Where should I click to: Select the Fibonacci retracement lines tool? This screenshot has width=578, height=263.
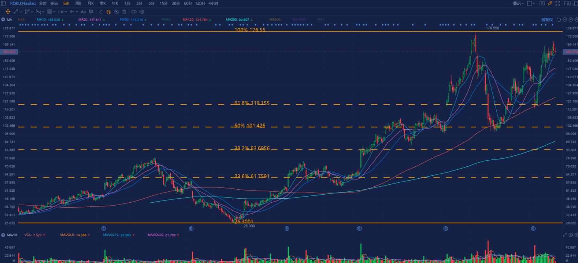(x=50, y=12)
